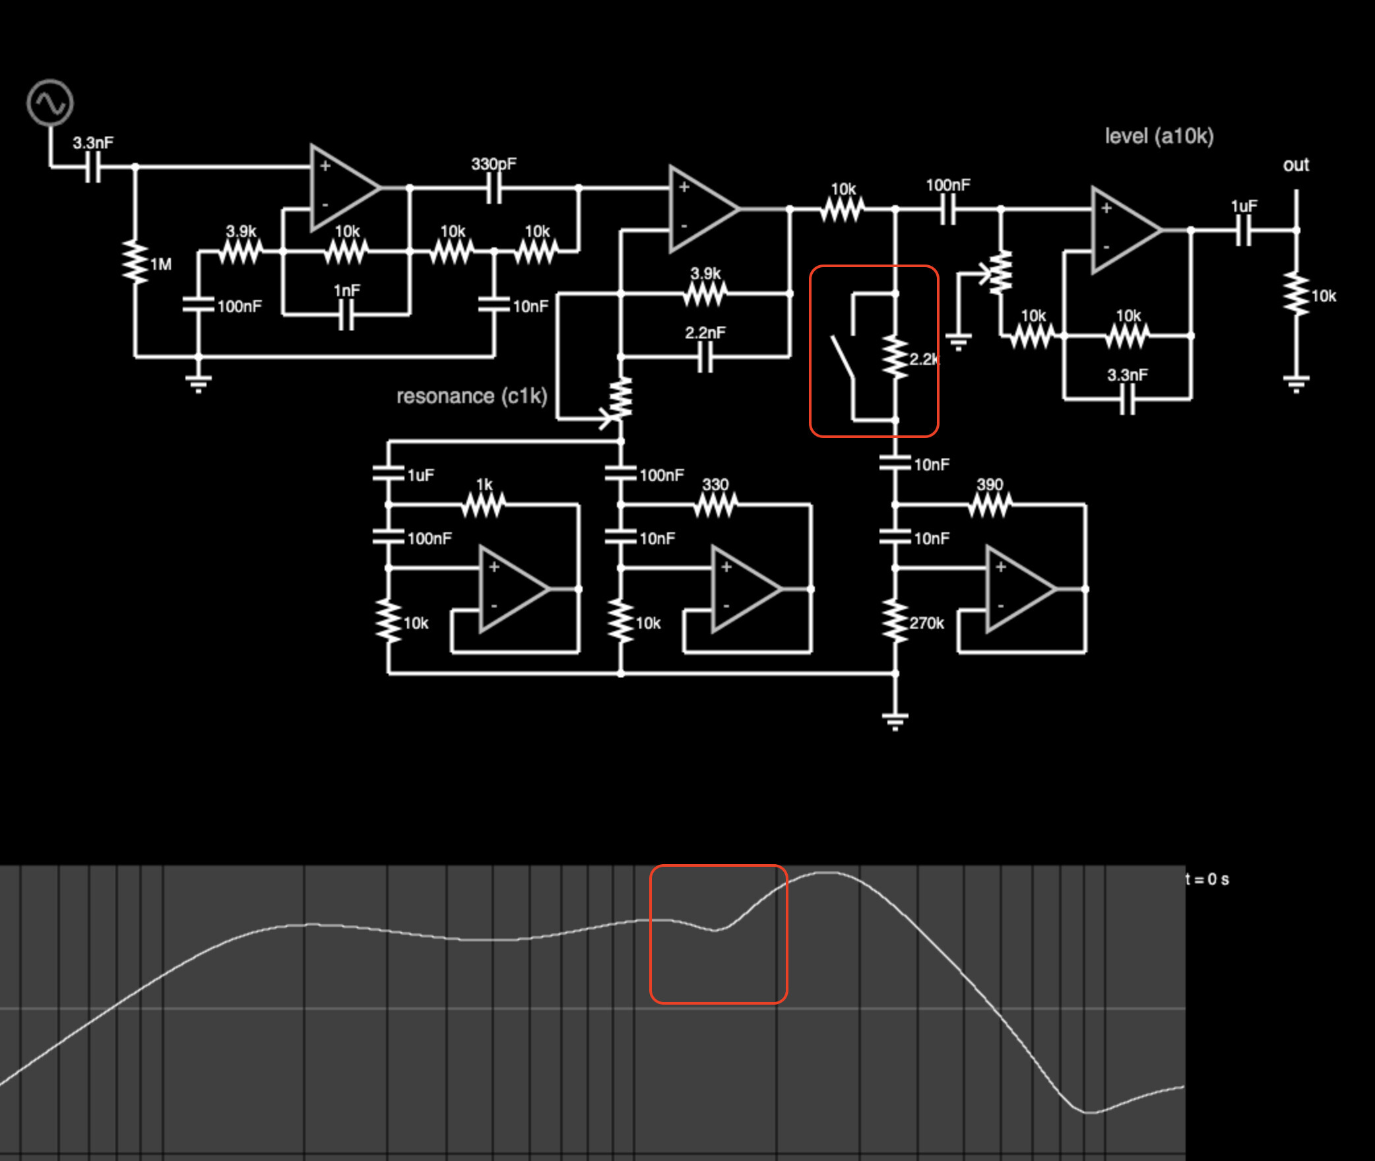Select the 3.3nF capacitor in output stage
The height and width of the screenshot is (1161, 1375).
(1128, 399)
